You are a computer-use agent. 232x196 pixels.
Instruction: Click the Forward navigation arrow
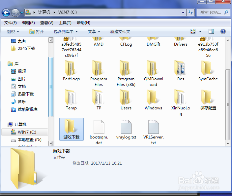click(15, 13)
